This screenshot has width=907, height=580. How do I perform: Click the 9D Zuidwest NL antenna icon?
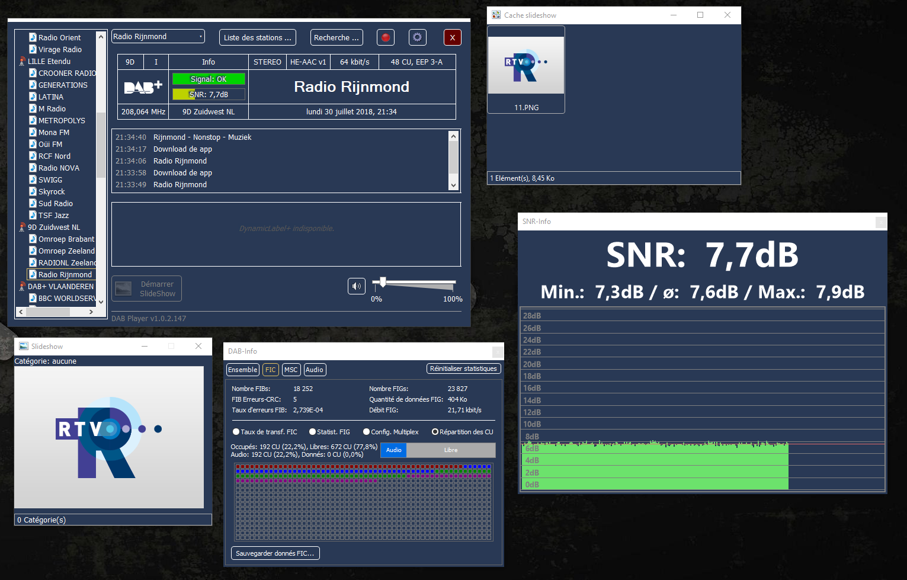tap(22, 227)
